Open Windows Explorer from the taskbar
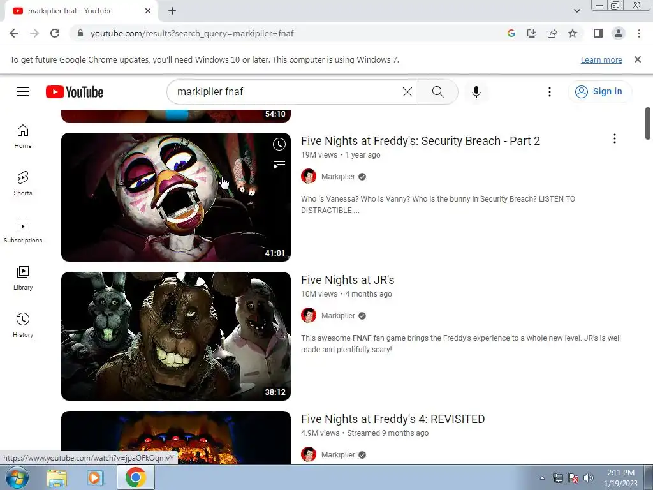This screenshot has height=490, width=653. 57,478
